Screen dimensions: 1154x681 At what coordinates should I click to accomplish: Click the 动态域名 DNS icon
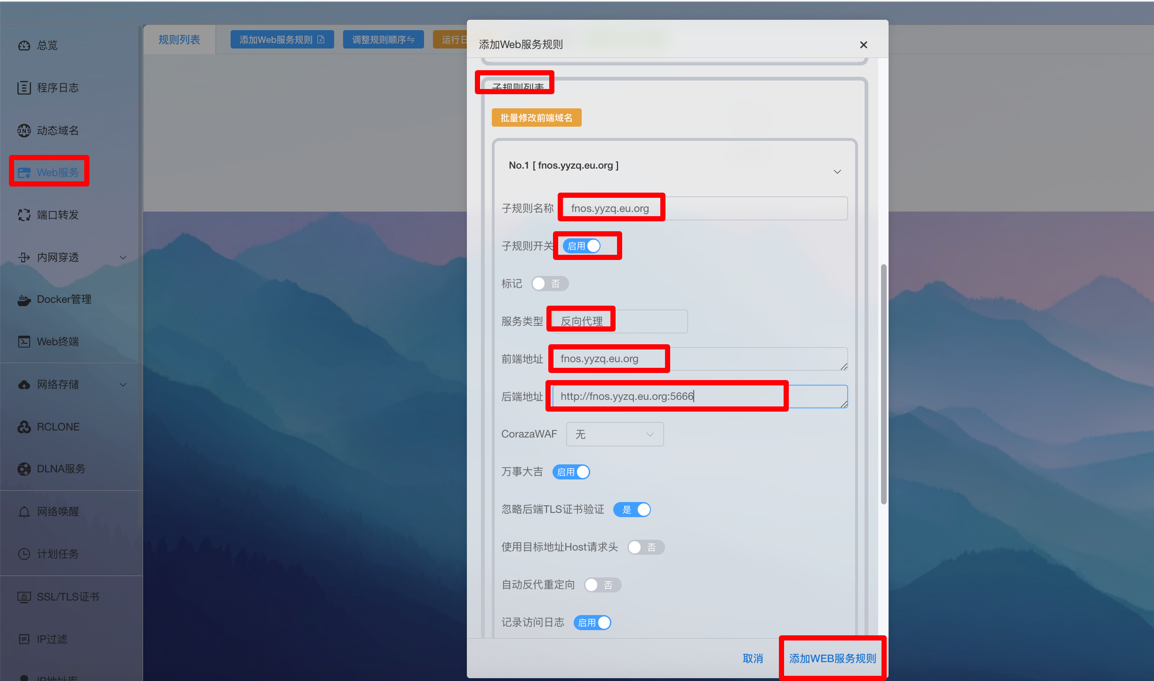coord(24,130)
